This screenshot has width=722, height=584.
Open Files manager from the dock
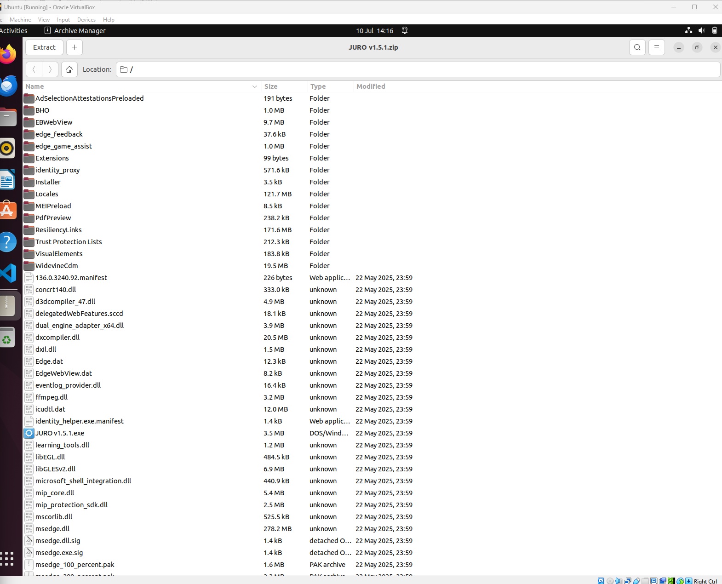pyautogui.click(x=8, y=117)
